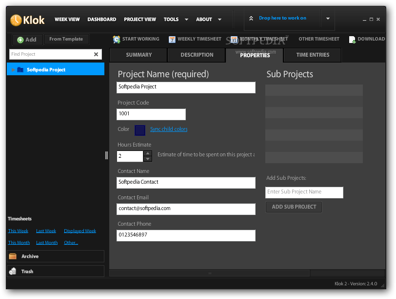This screenshot has height=299, width=396.
Task: Select Softpedia Project in the project list
Action: pos(56,69)
